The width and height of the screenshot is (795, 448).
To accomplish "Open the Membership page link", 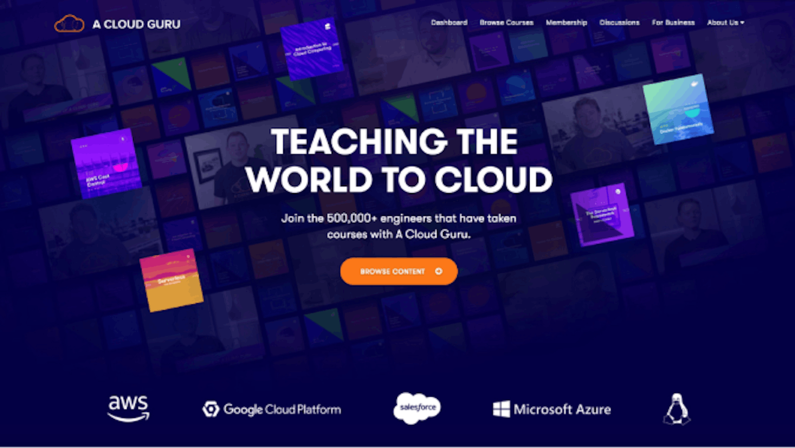I will click(x=566, y=22).
